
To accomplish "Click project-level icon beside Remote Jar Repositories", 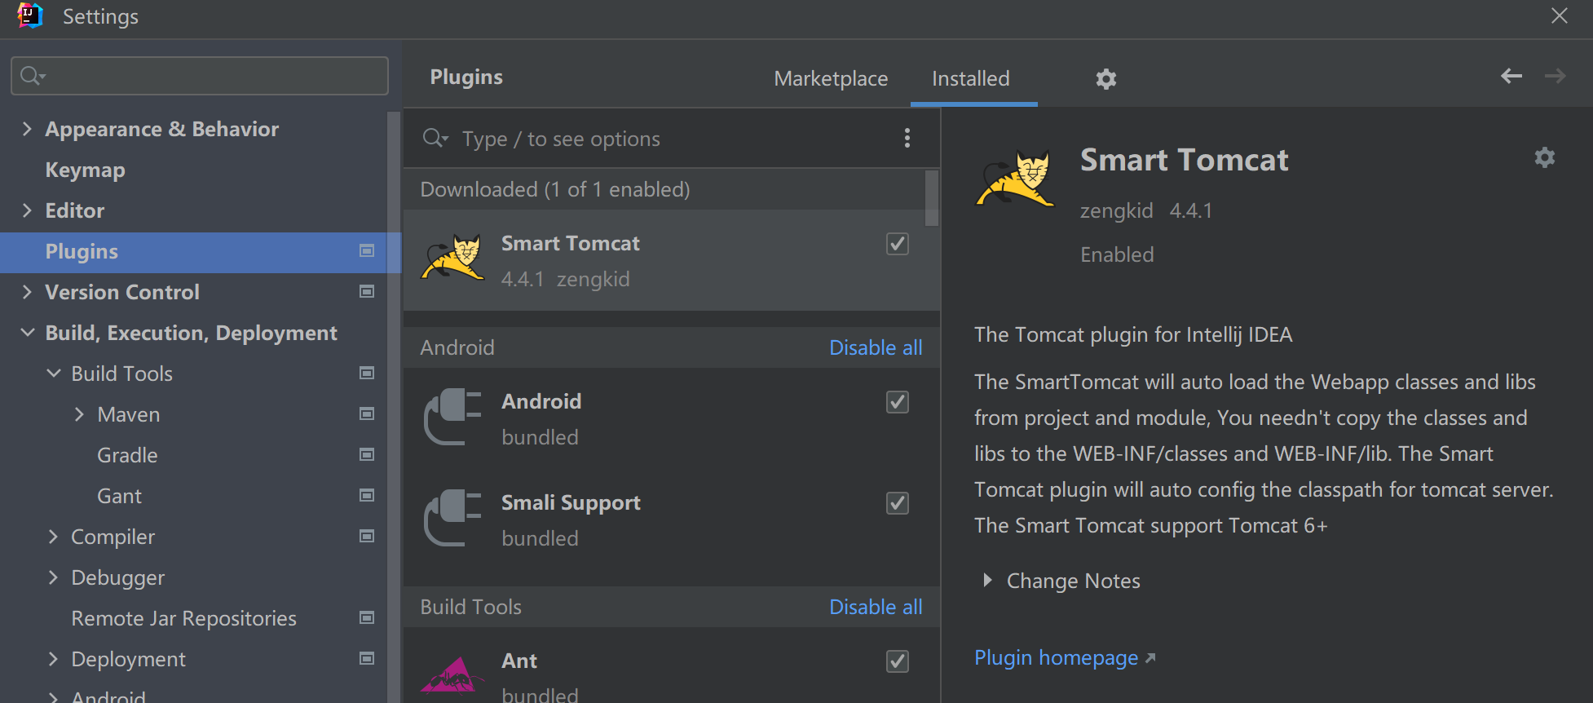I will coord(367,617).
